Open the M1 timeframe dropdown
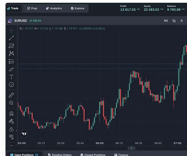 (166, 21)
